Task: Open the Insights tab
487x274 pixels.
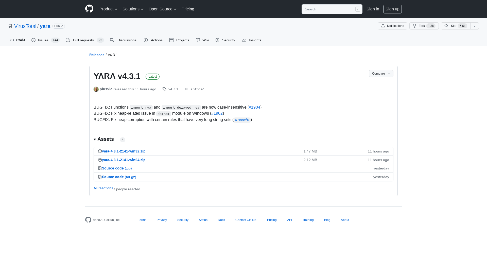Action: coord(251,40)
